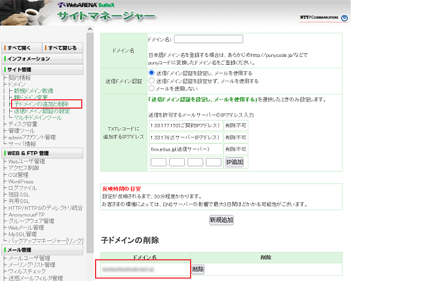This screenshot has width=426, height=281.
Task: Select send-domain auth with mail radio
Action: coord(151,73)
